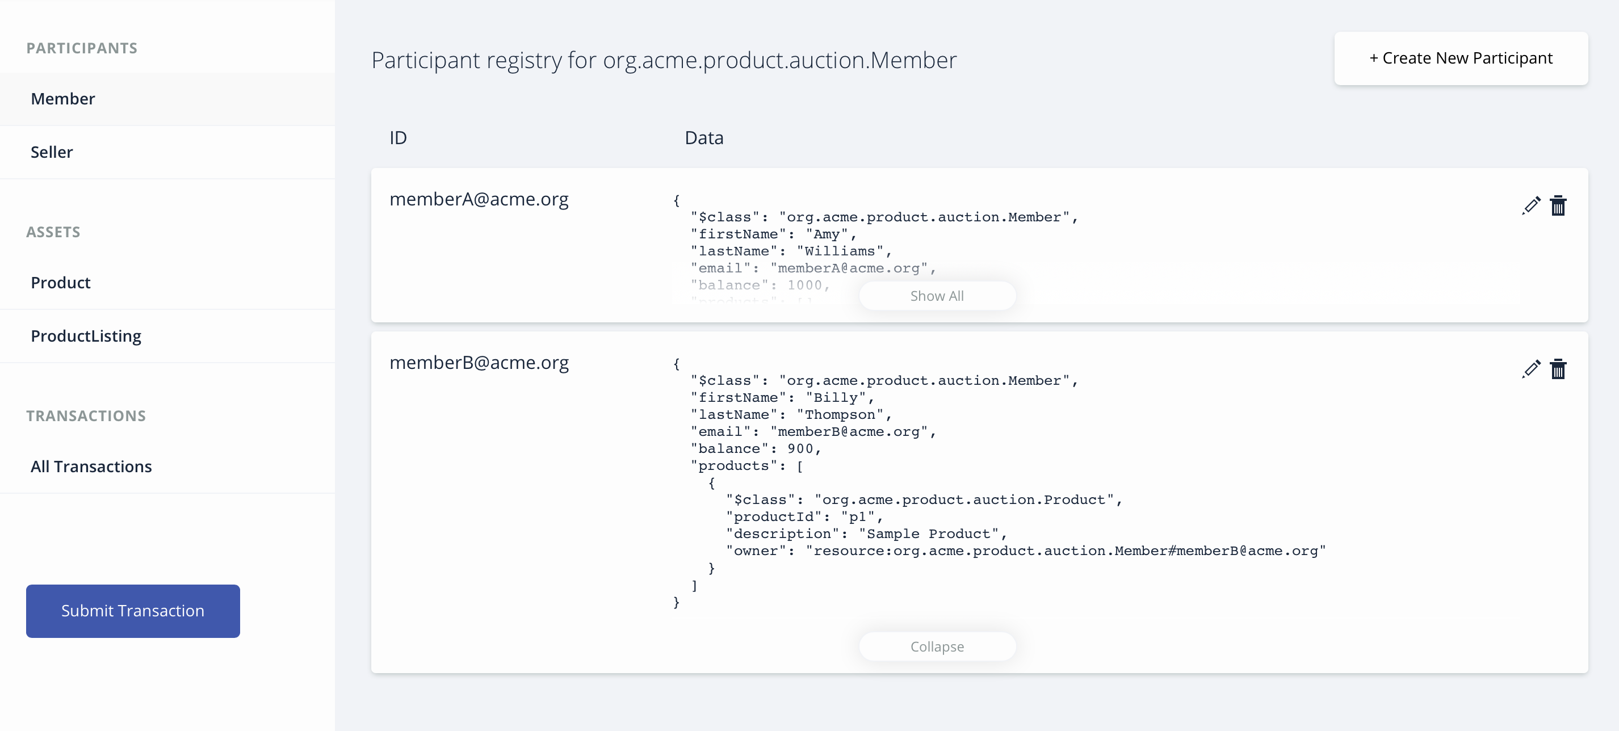Edit memberA@acme.org with pencil icon
This screenshot has height=731, width=1619.
click(x=1531, y=205)
